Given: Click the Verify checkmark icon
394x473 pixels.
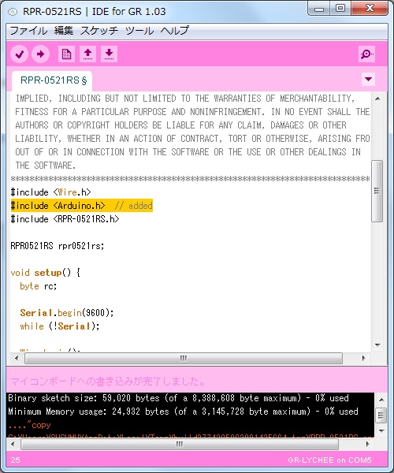Looking at the screenshot, I should [20, 54].
